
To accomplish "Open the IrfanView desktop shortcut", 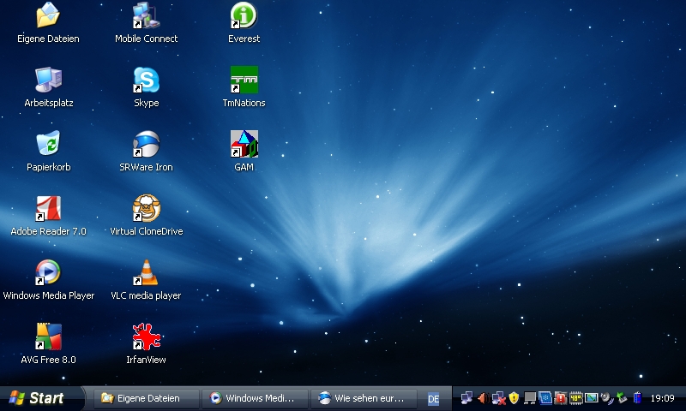I will pos(147,337).
